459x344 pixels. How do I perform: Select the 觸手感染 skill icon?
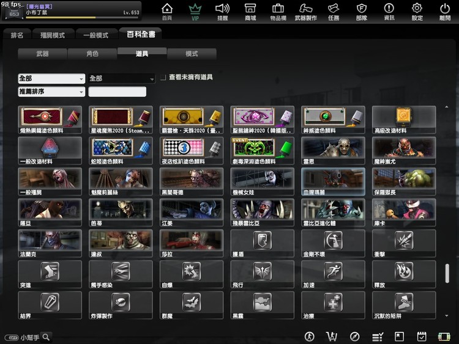(121, 271)
